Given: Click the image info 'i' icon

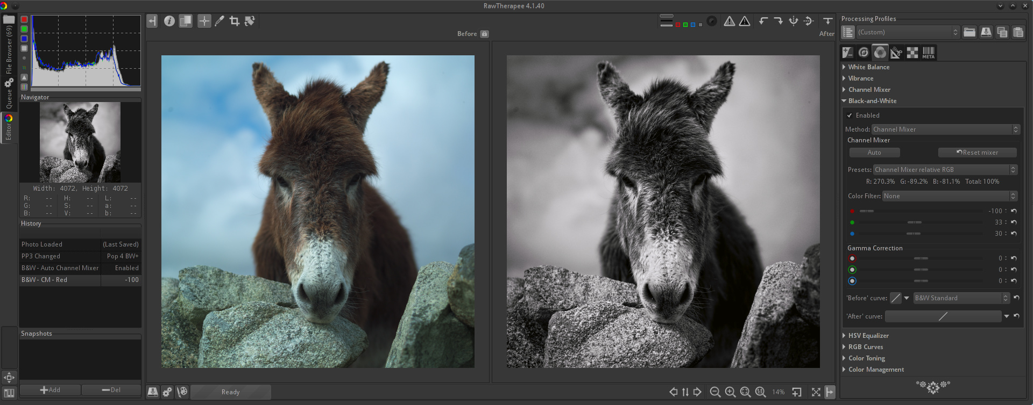Looking at the screenshot, I should point(169,21).
